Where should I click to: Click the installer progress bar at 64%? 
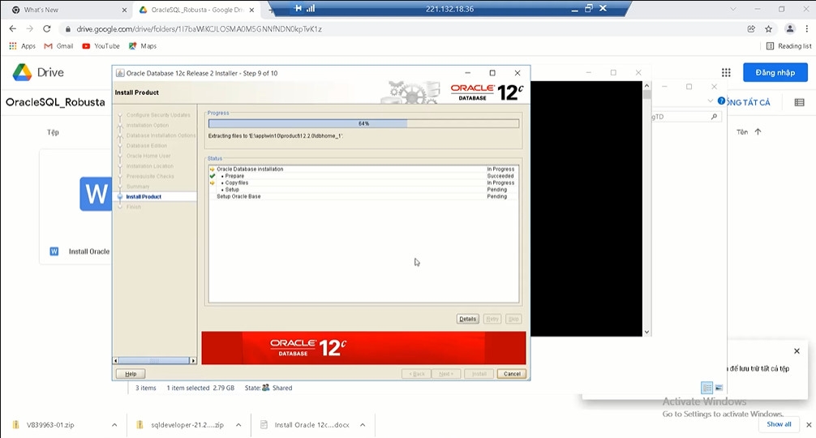363,124
